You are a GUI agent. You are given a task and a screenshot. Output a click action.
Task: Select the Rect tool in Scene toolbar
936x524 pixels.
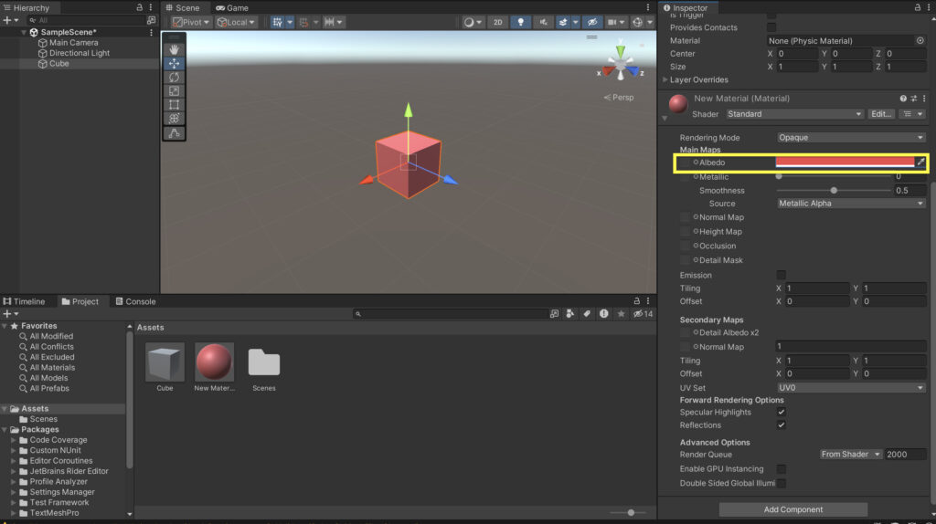174,105
